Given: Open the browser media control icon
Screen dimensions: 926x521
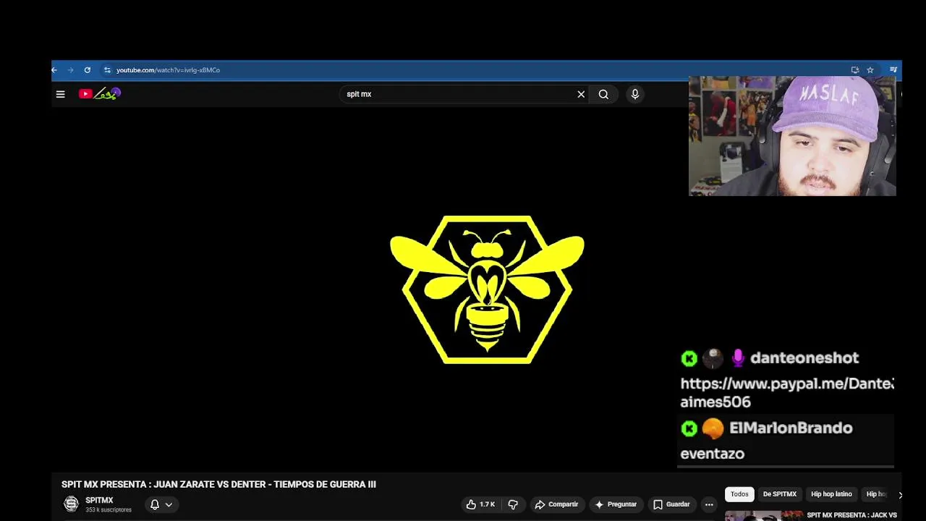Looking at the screenshot, I should point(893,70).
